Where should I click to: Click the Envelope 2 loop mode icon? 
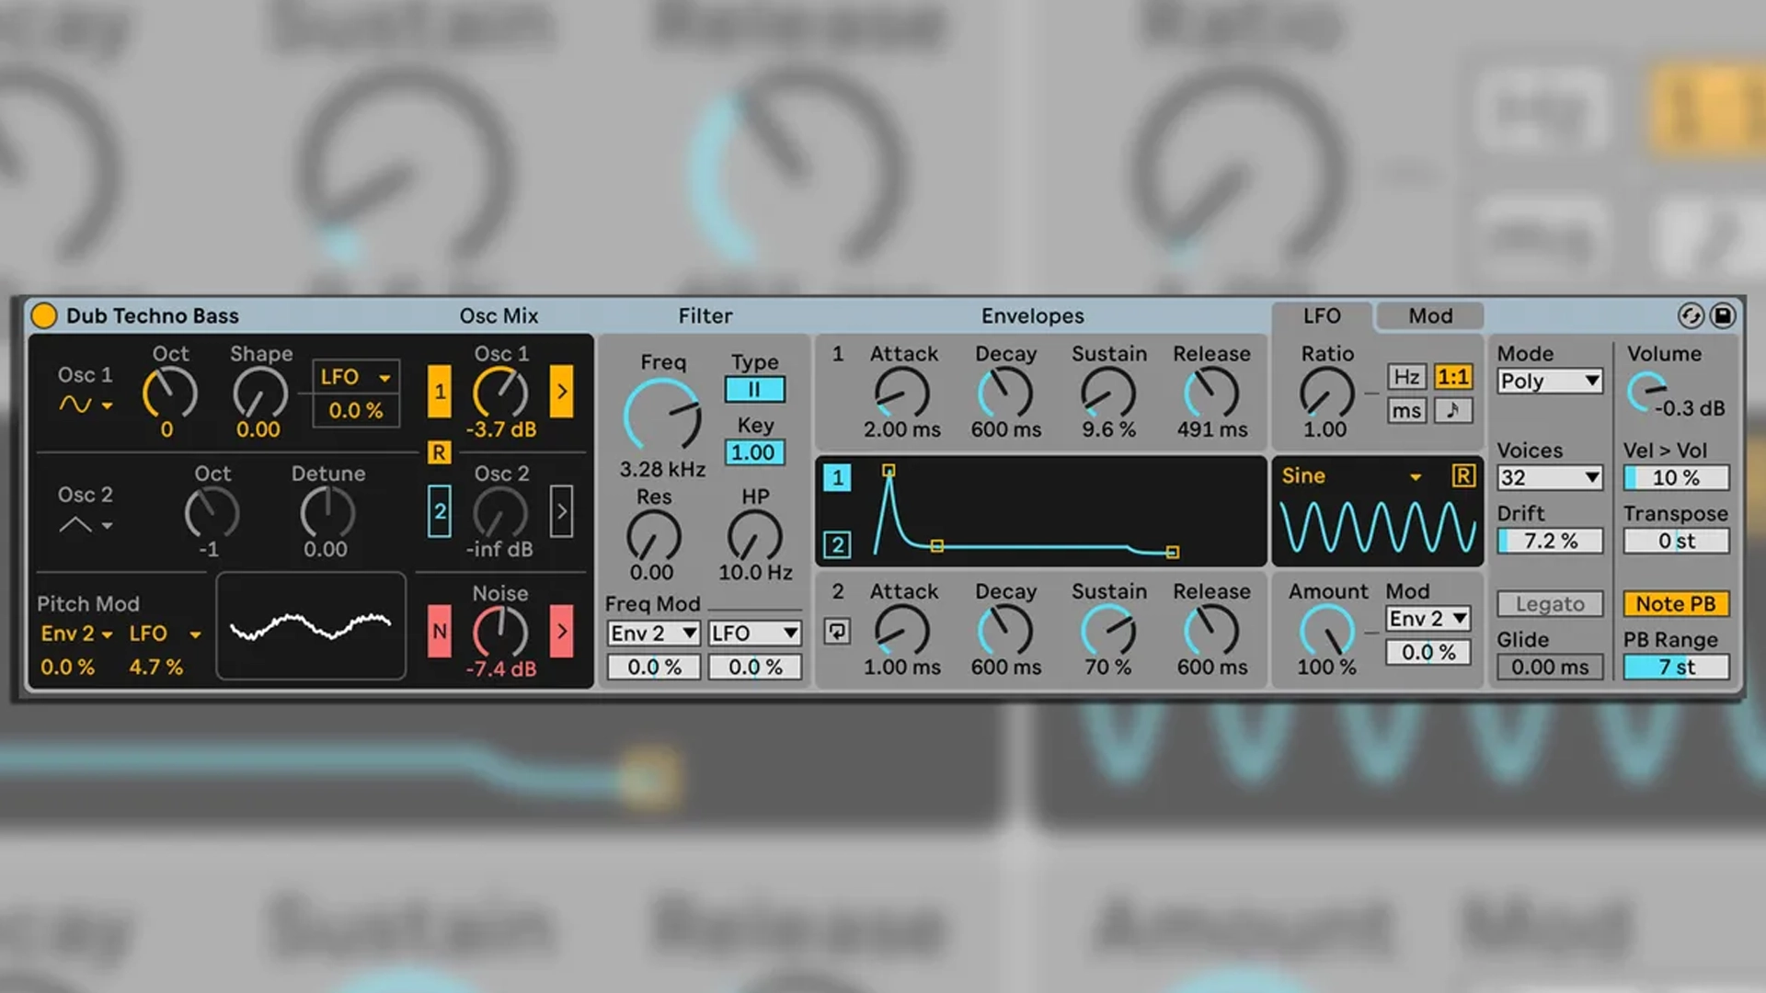837,632
